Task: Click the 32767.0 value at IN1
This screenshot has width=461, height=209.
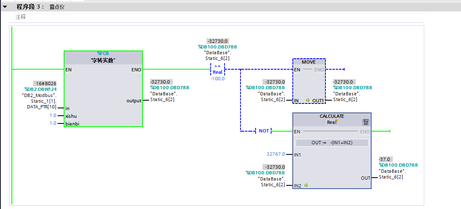Action: (276, 154)
